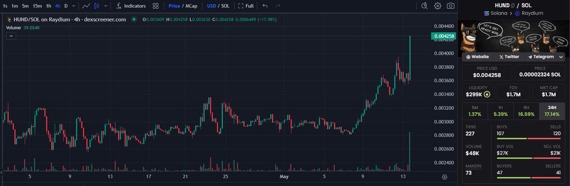Switch to line chart style
570x186 pixels.
85,6
